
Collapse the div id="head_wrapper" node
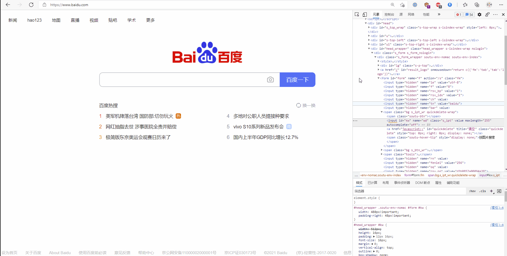[x=369, y=49]
